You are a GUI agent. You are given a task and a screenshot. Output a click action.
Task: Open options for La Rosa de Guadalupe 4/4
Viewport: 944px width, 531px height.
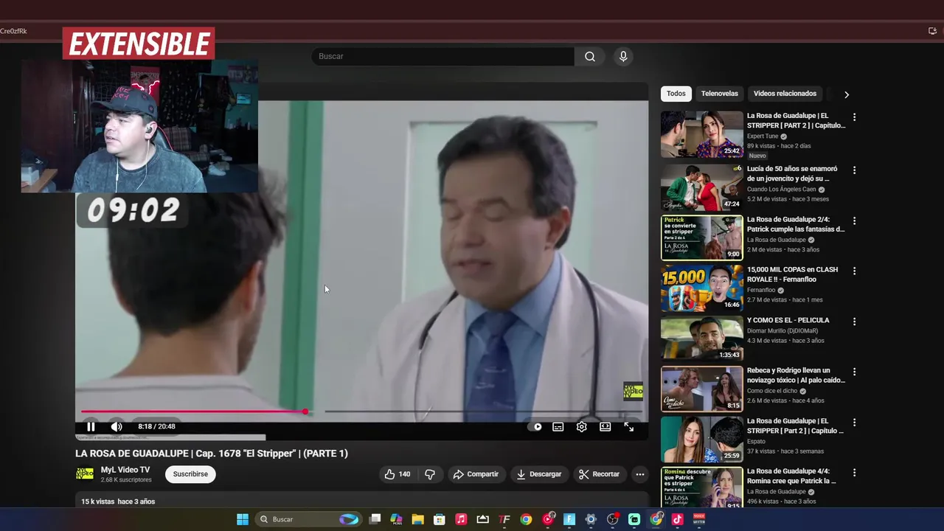point(855,473)
